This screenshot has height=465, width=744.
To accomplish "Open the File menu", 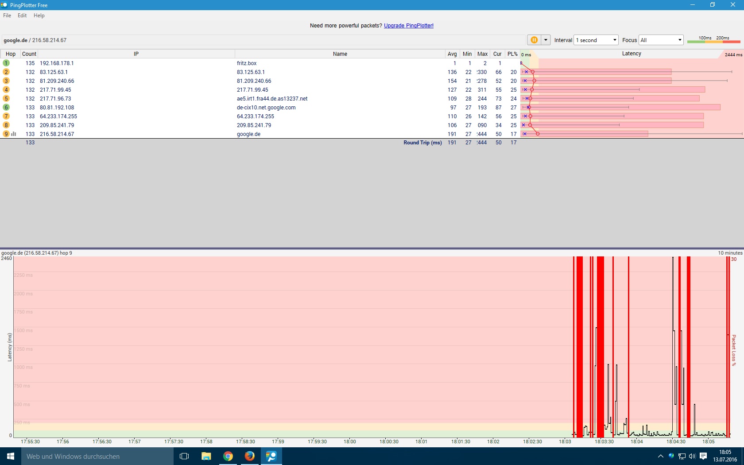I will point(7,15).
